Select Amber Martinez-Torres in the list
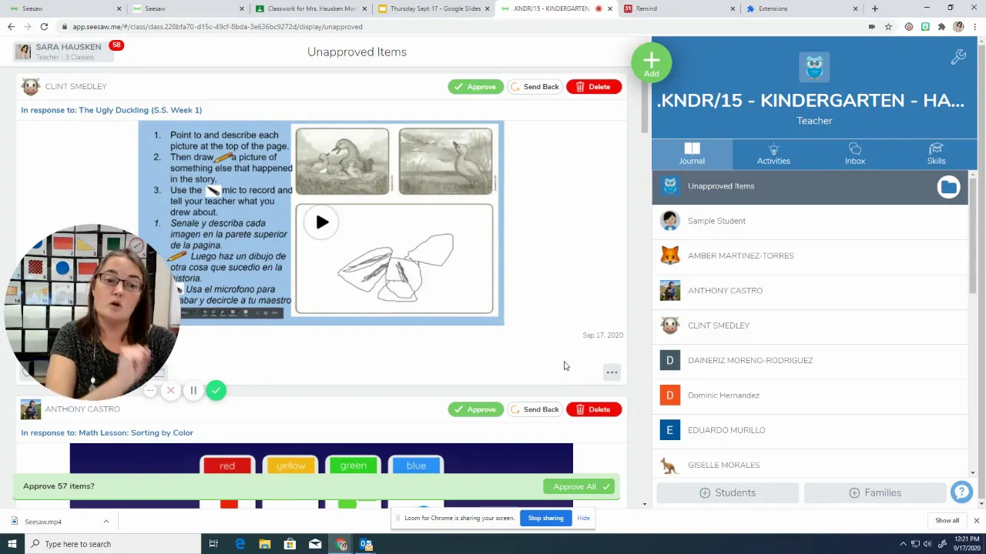 coord(810,255)
